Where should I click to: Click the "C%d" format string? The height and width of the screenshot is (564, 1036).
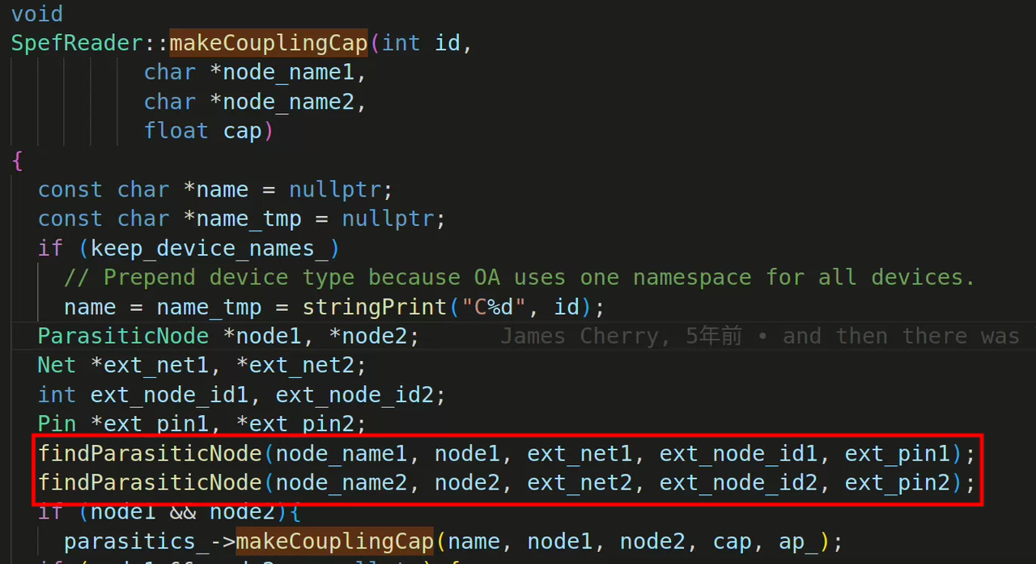coord(492,307)
